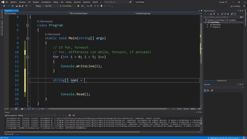Viewport: 247px width, 139px height.
Task: Open the Visualizza menu
Action: [22, 2]
